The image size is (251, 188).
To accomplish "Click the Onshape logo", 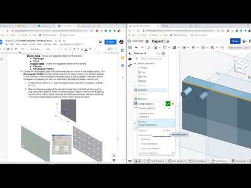I will click(135, 41).
